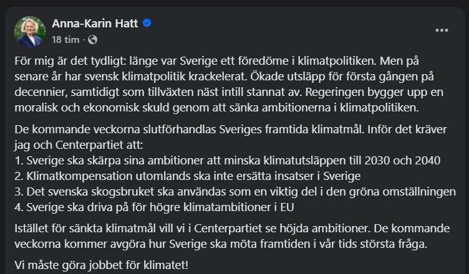Click the opening sentence 'För mig är det tydligt'
469x274 pixels.
point(70,61)
